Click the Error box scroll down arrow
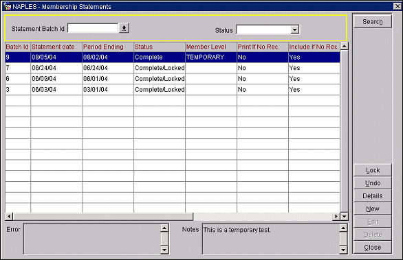The image size is (403, 260). 164,250
